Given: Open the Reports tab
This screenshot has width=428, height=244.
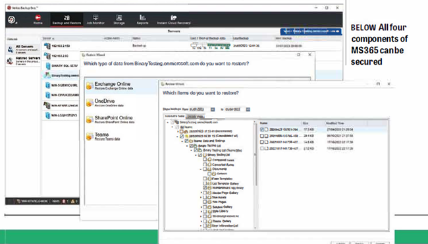Looking at the screenshot, I should click(x=142, y=20).
